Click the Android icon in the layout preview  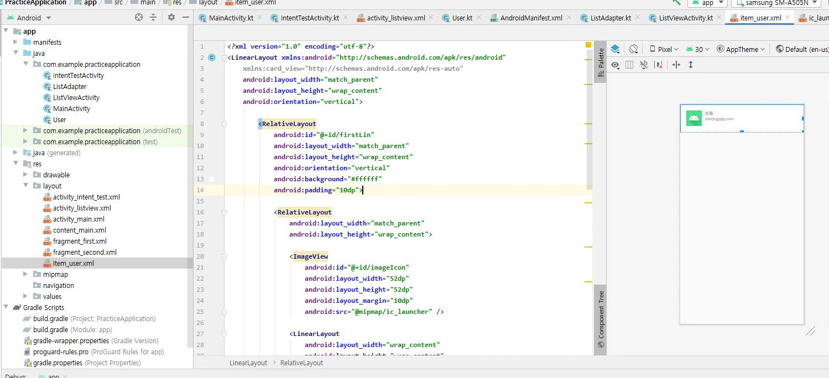[x=694, y=118]
